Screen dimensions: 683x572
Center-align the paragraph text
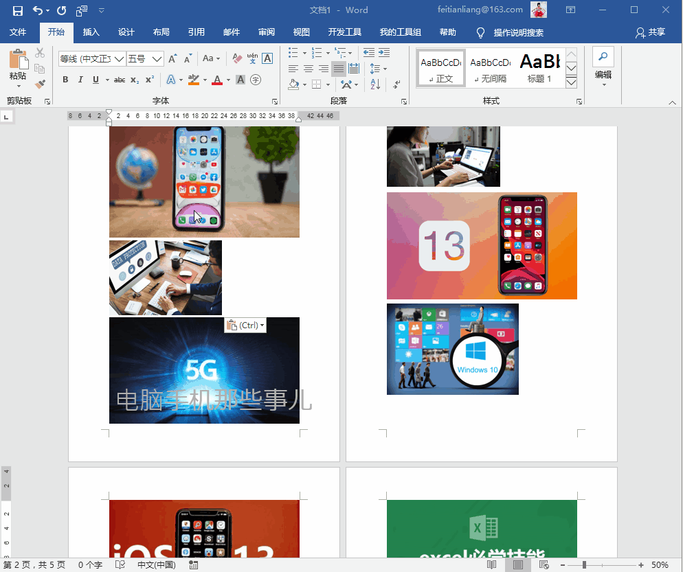pyautogui.click(x=309, y=69)
